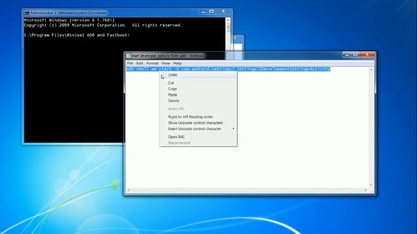The image size is (417, 234).
Task: Select Show Unicode control characters
Action: pos(198,123)
